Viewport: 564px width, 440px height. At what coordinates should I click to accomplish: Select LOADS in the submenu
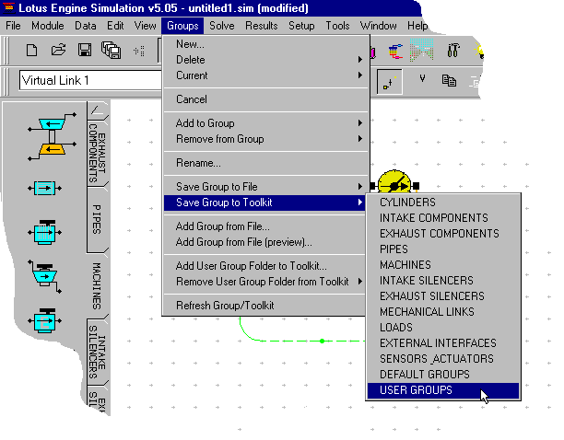click(443, 327)
